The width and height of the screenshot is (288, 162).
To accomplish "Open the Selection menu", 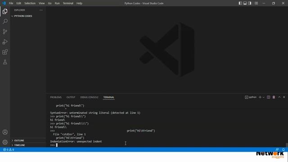I will click(x=30, y=3).
